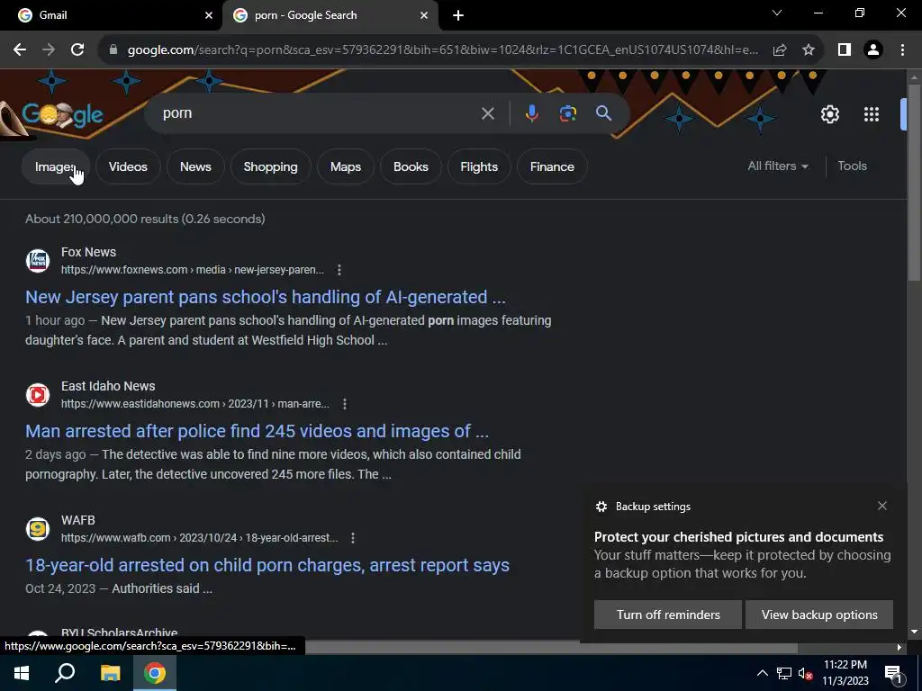Open the browser side panel

[845, 50]
